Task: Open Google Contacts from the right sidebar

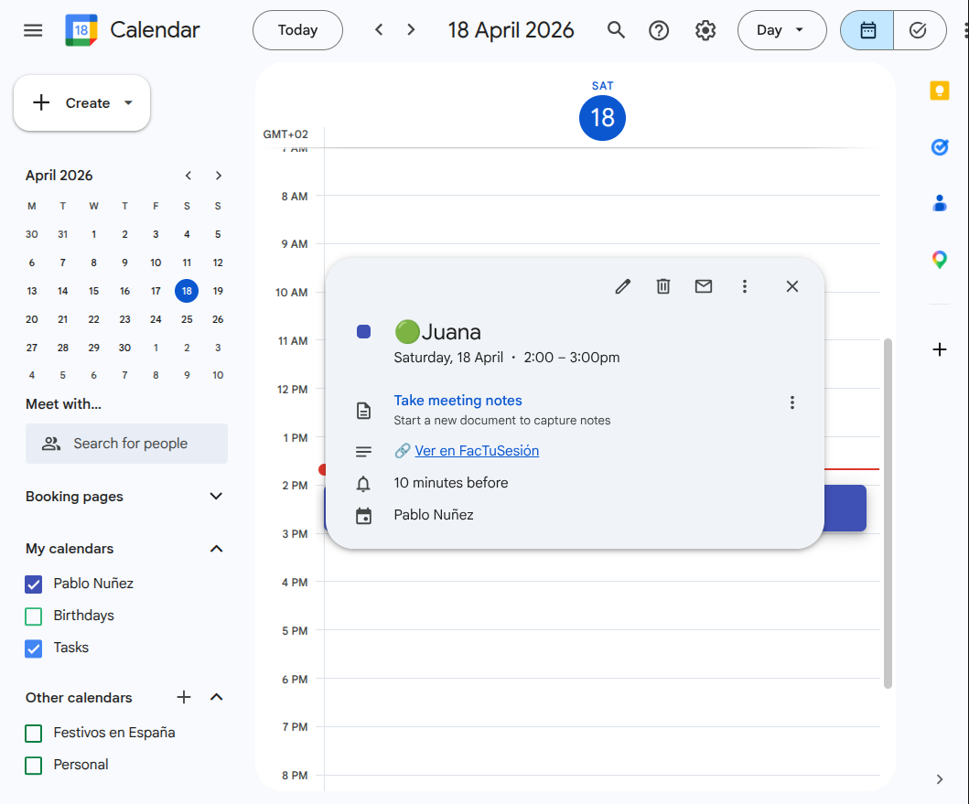Action: click(940, 203)
